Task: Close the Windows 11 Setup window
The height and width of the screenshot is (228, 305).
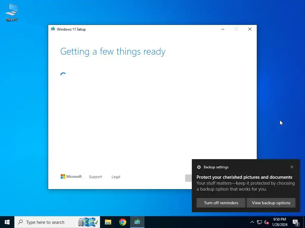Action: (x=250, y=29)
